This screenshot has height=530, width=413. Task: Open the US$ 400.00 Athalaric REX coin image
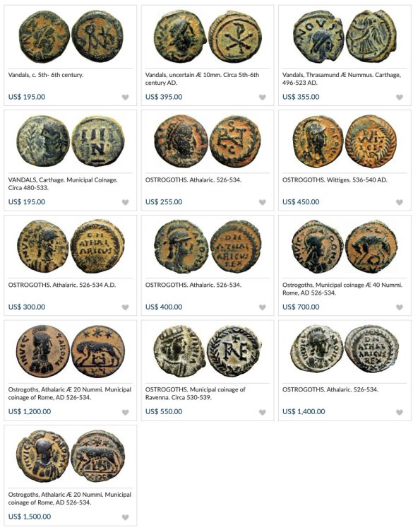pos(208,247)
